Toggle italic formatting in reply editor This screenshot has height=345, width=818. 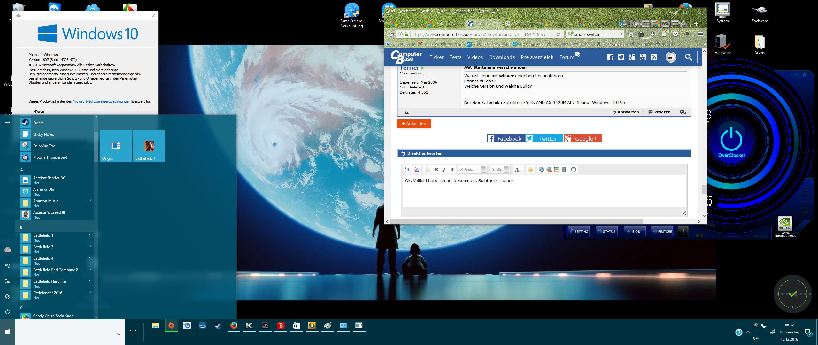pos(444,170)
